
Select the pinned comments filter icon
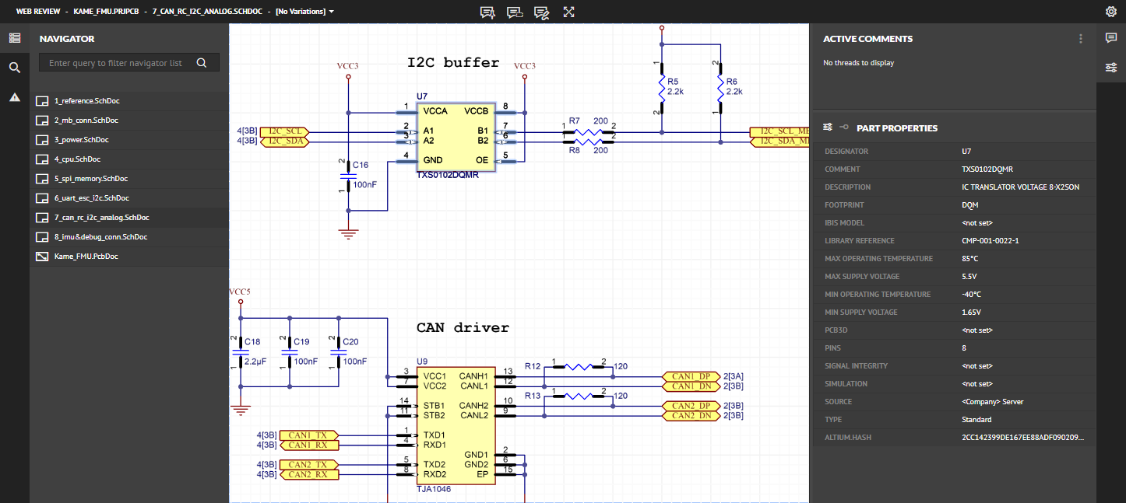pos(488,12)
